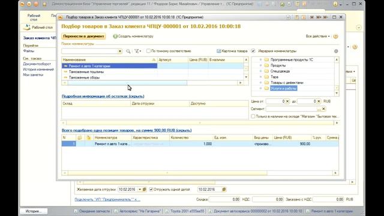Select row Таможенные пошлины

click(x=152, y=72)
